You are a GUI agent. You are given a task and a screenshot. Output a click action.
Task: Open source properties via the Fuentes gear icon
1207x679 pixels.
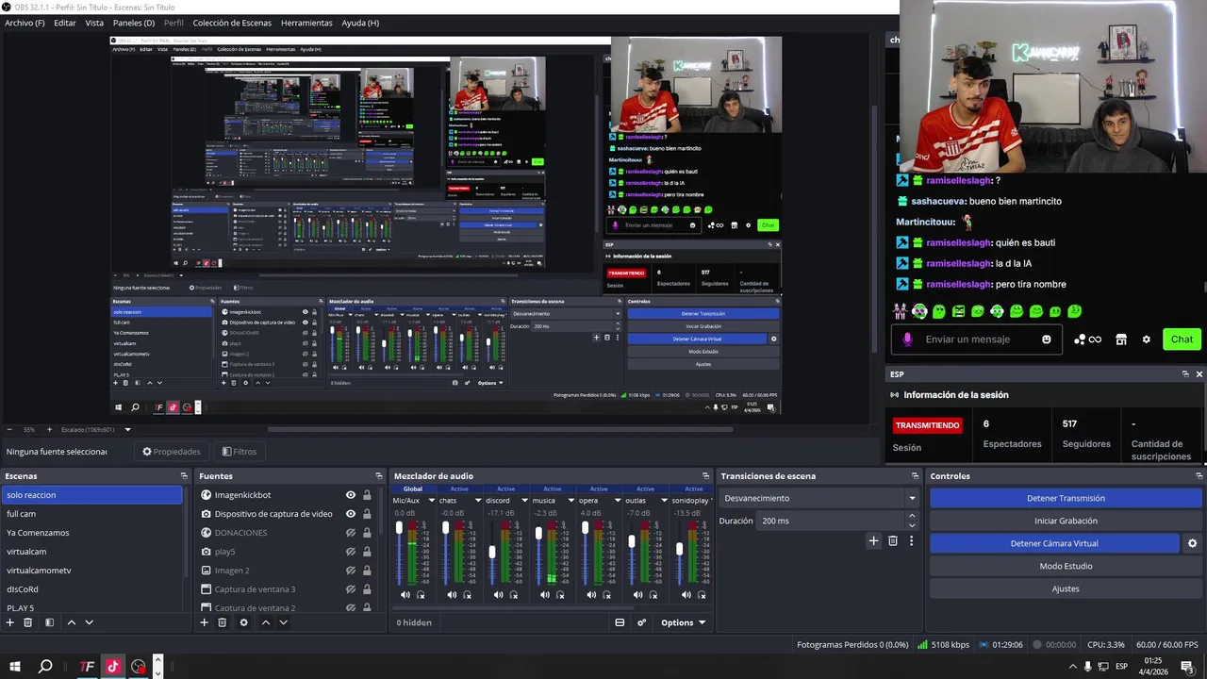click(x=244, y=622)
